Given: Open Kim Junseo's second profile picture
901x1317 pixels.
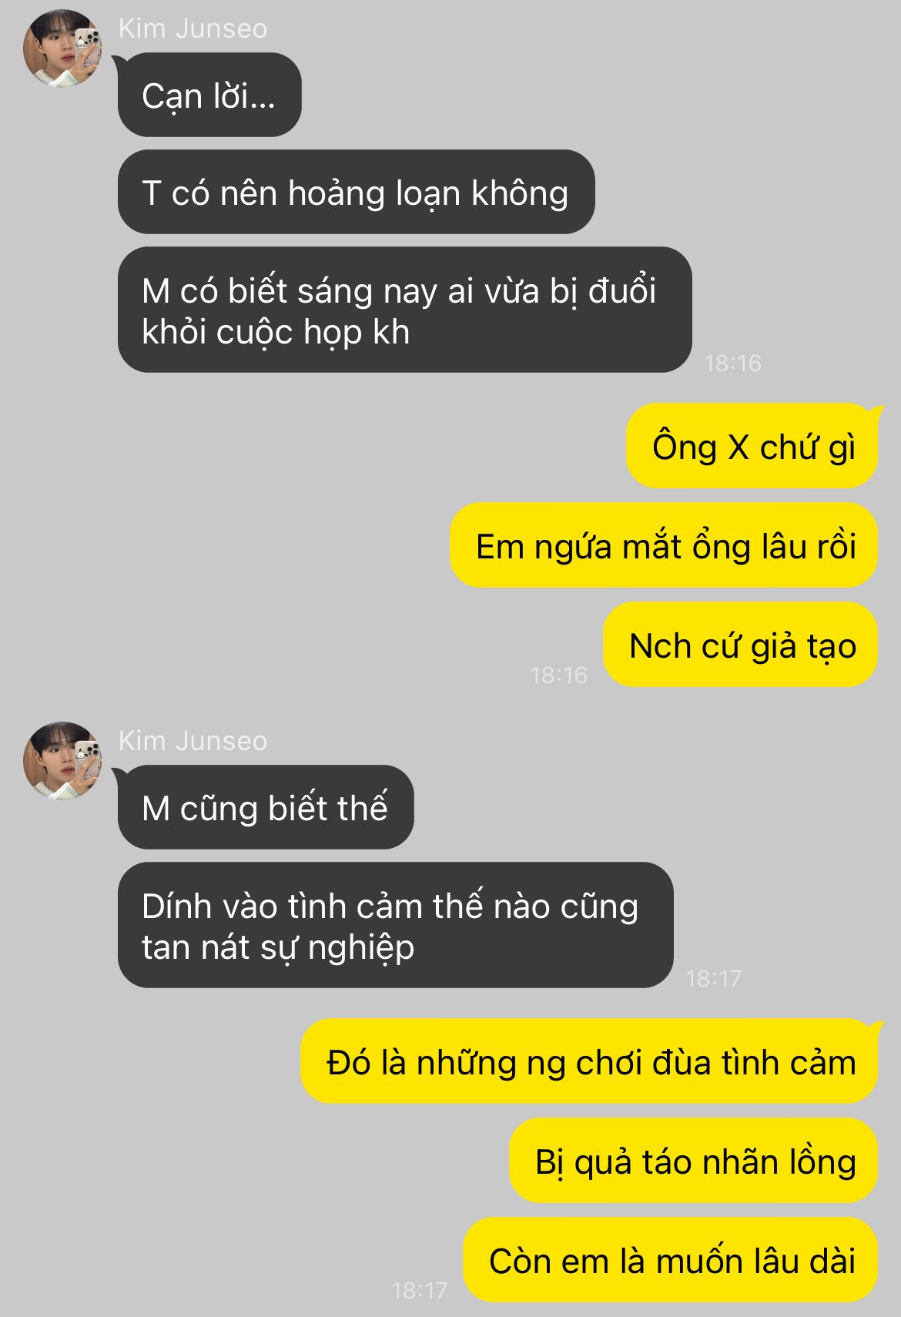Looking at the screenshot, I should click(x=62, y=760).
